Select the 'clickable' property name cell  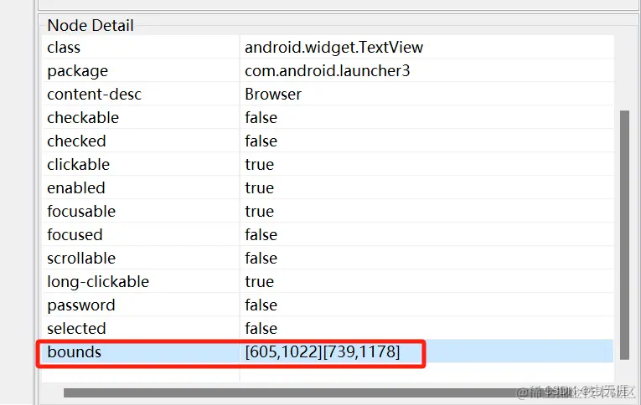tap(141, 165)
